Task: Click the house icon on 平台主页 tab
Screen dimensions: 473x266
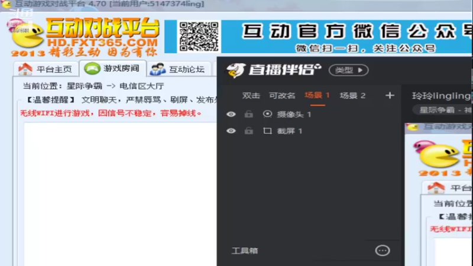Action: click(25, 69)
